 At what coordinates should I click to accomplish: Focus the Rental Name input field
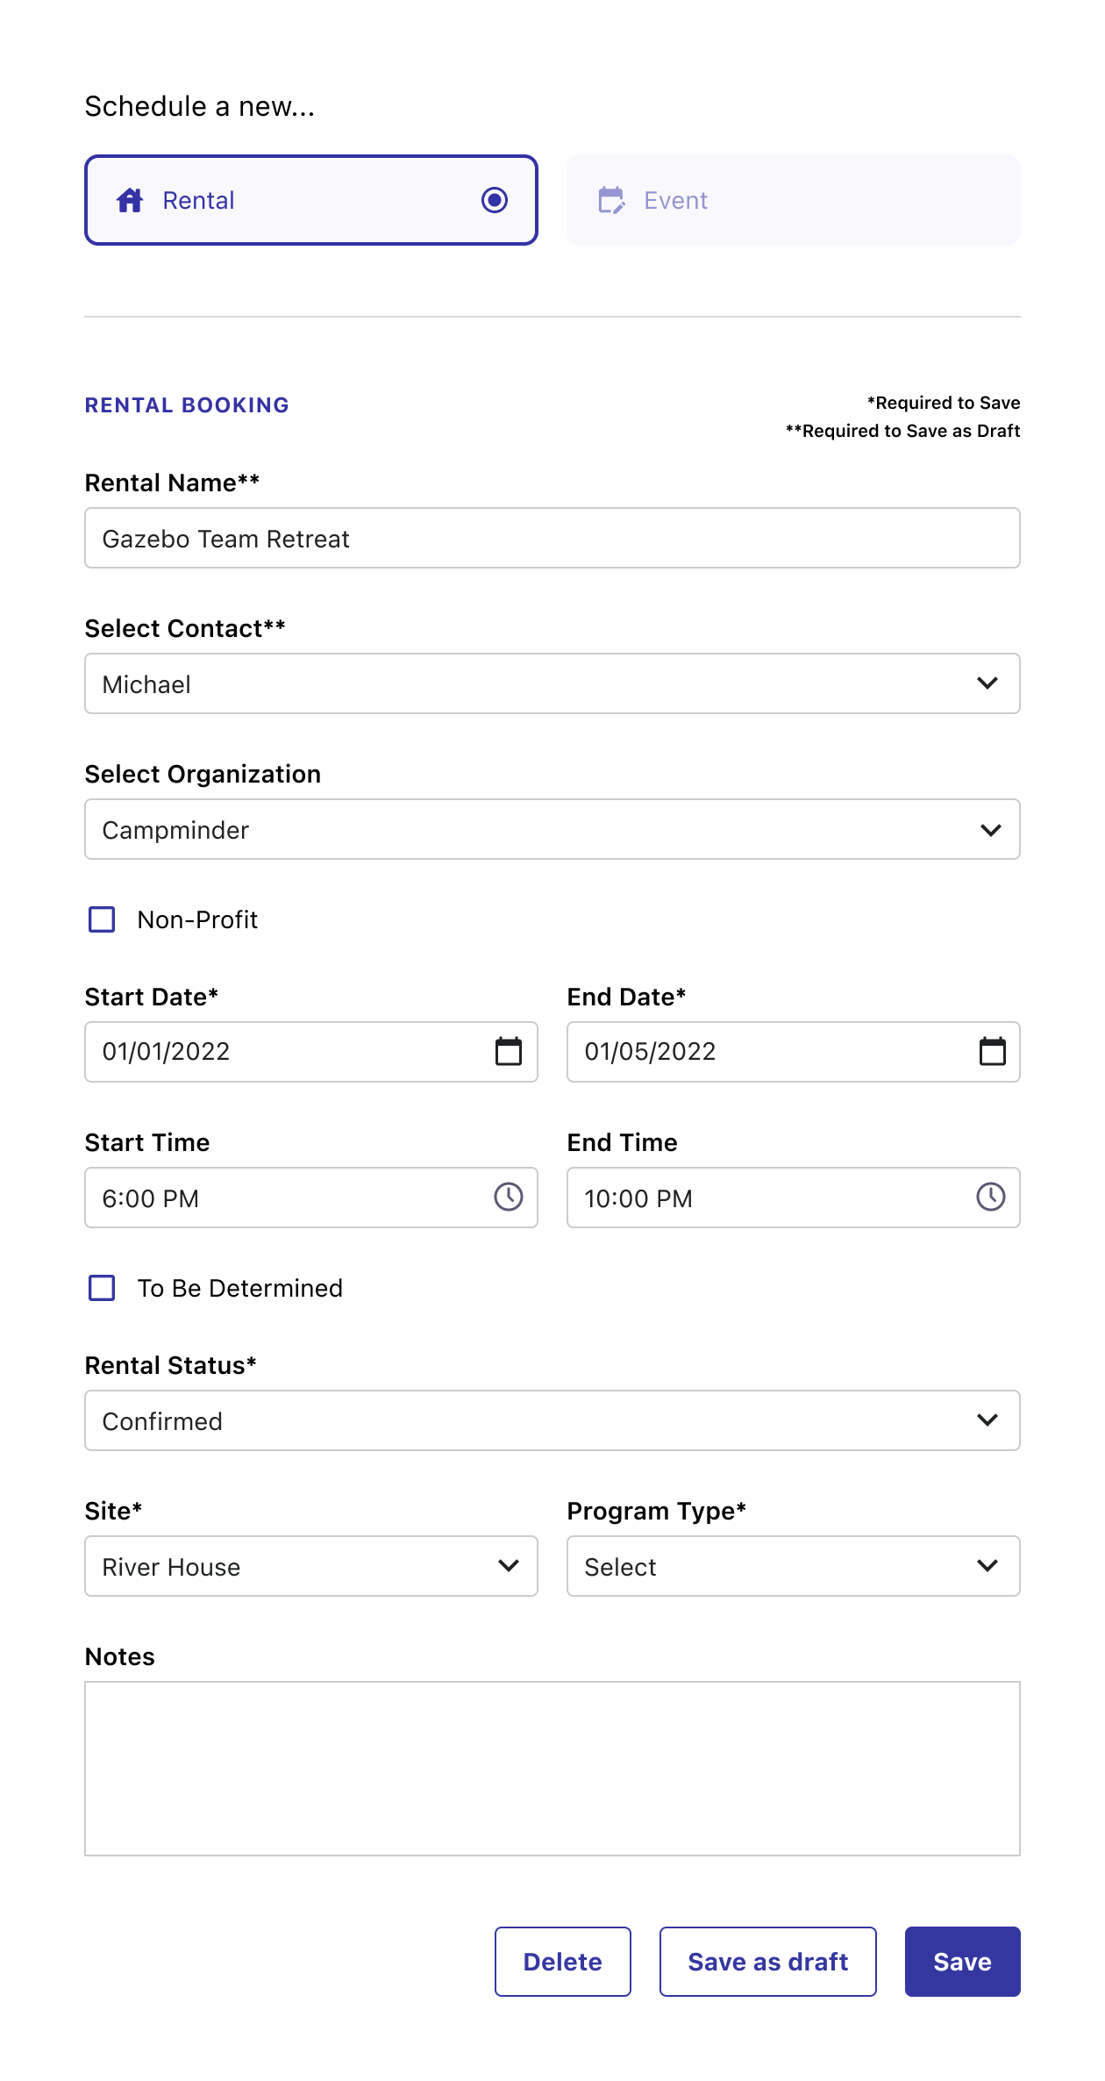(x=552, y=538)
